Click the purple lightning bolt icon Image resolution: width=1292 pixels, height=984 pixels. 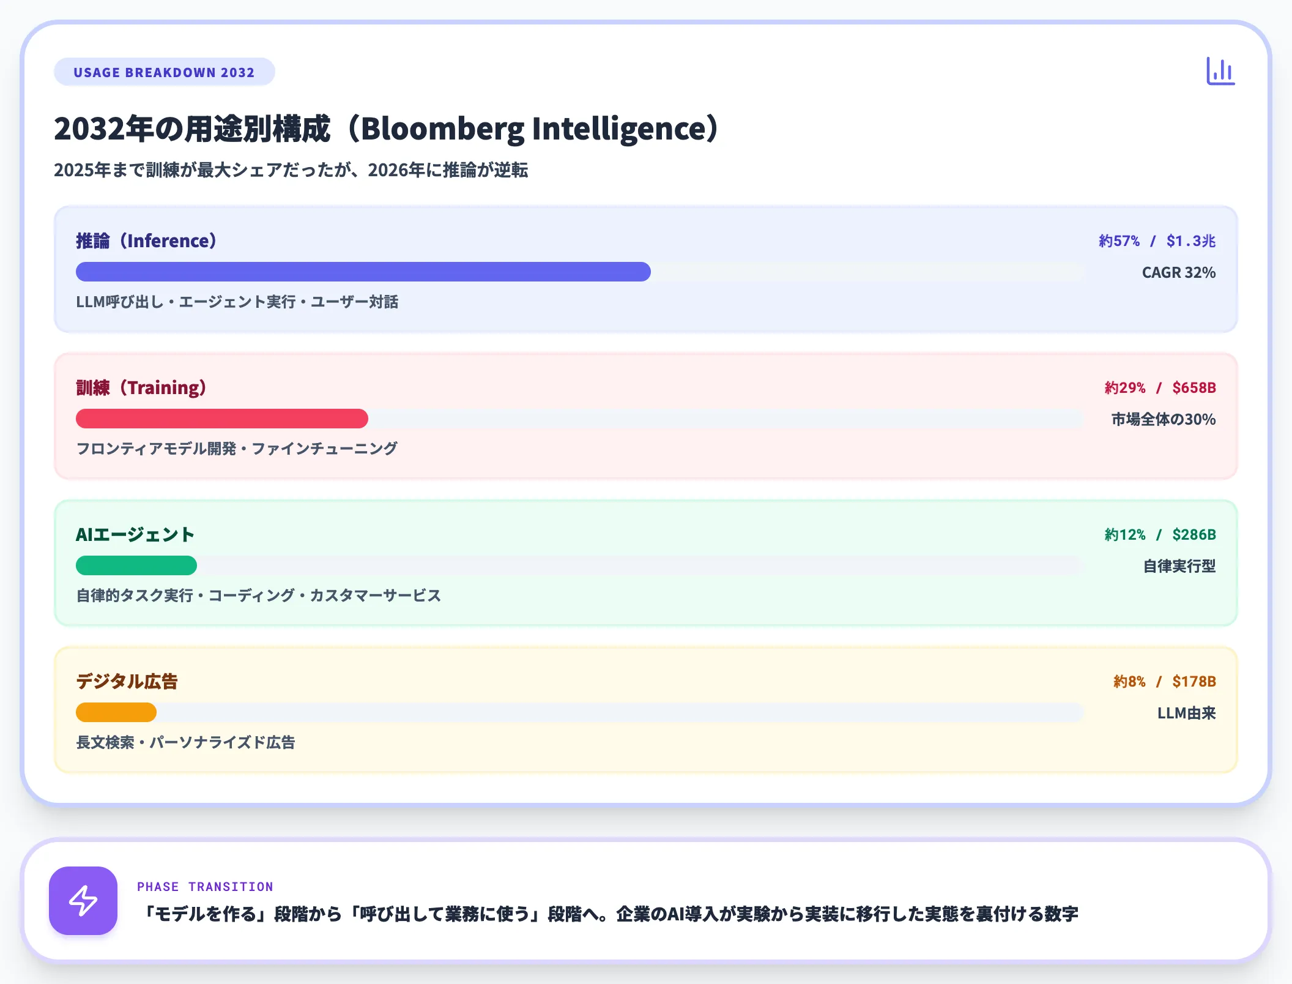pos(83,900)
